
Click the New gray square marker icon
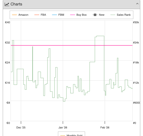[x=95, y=15]
